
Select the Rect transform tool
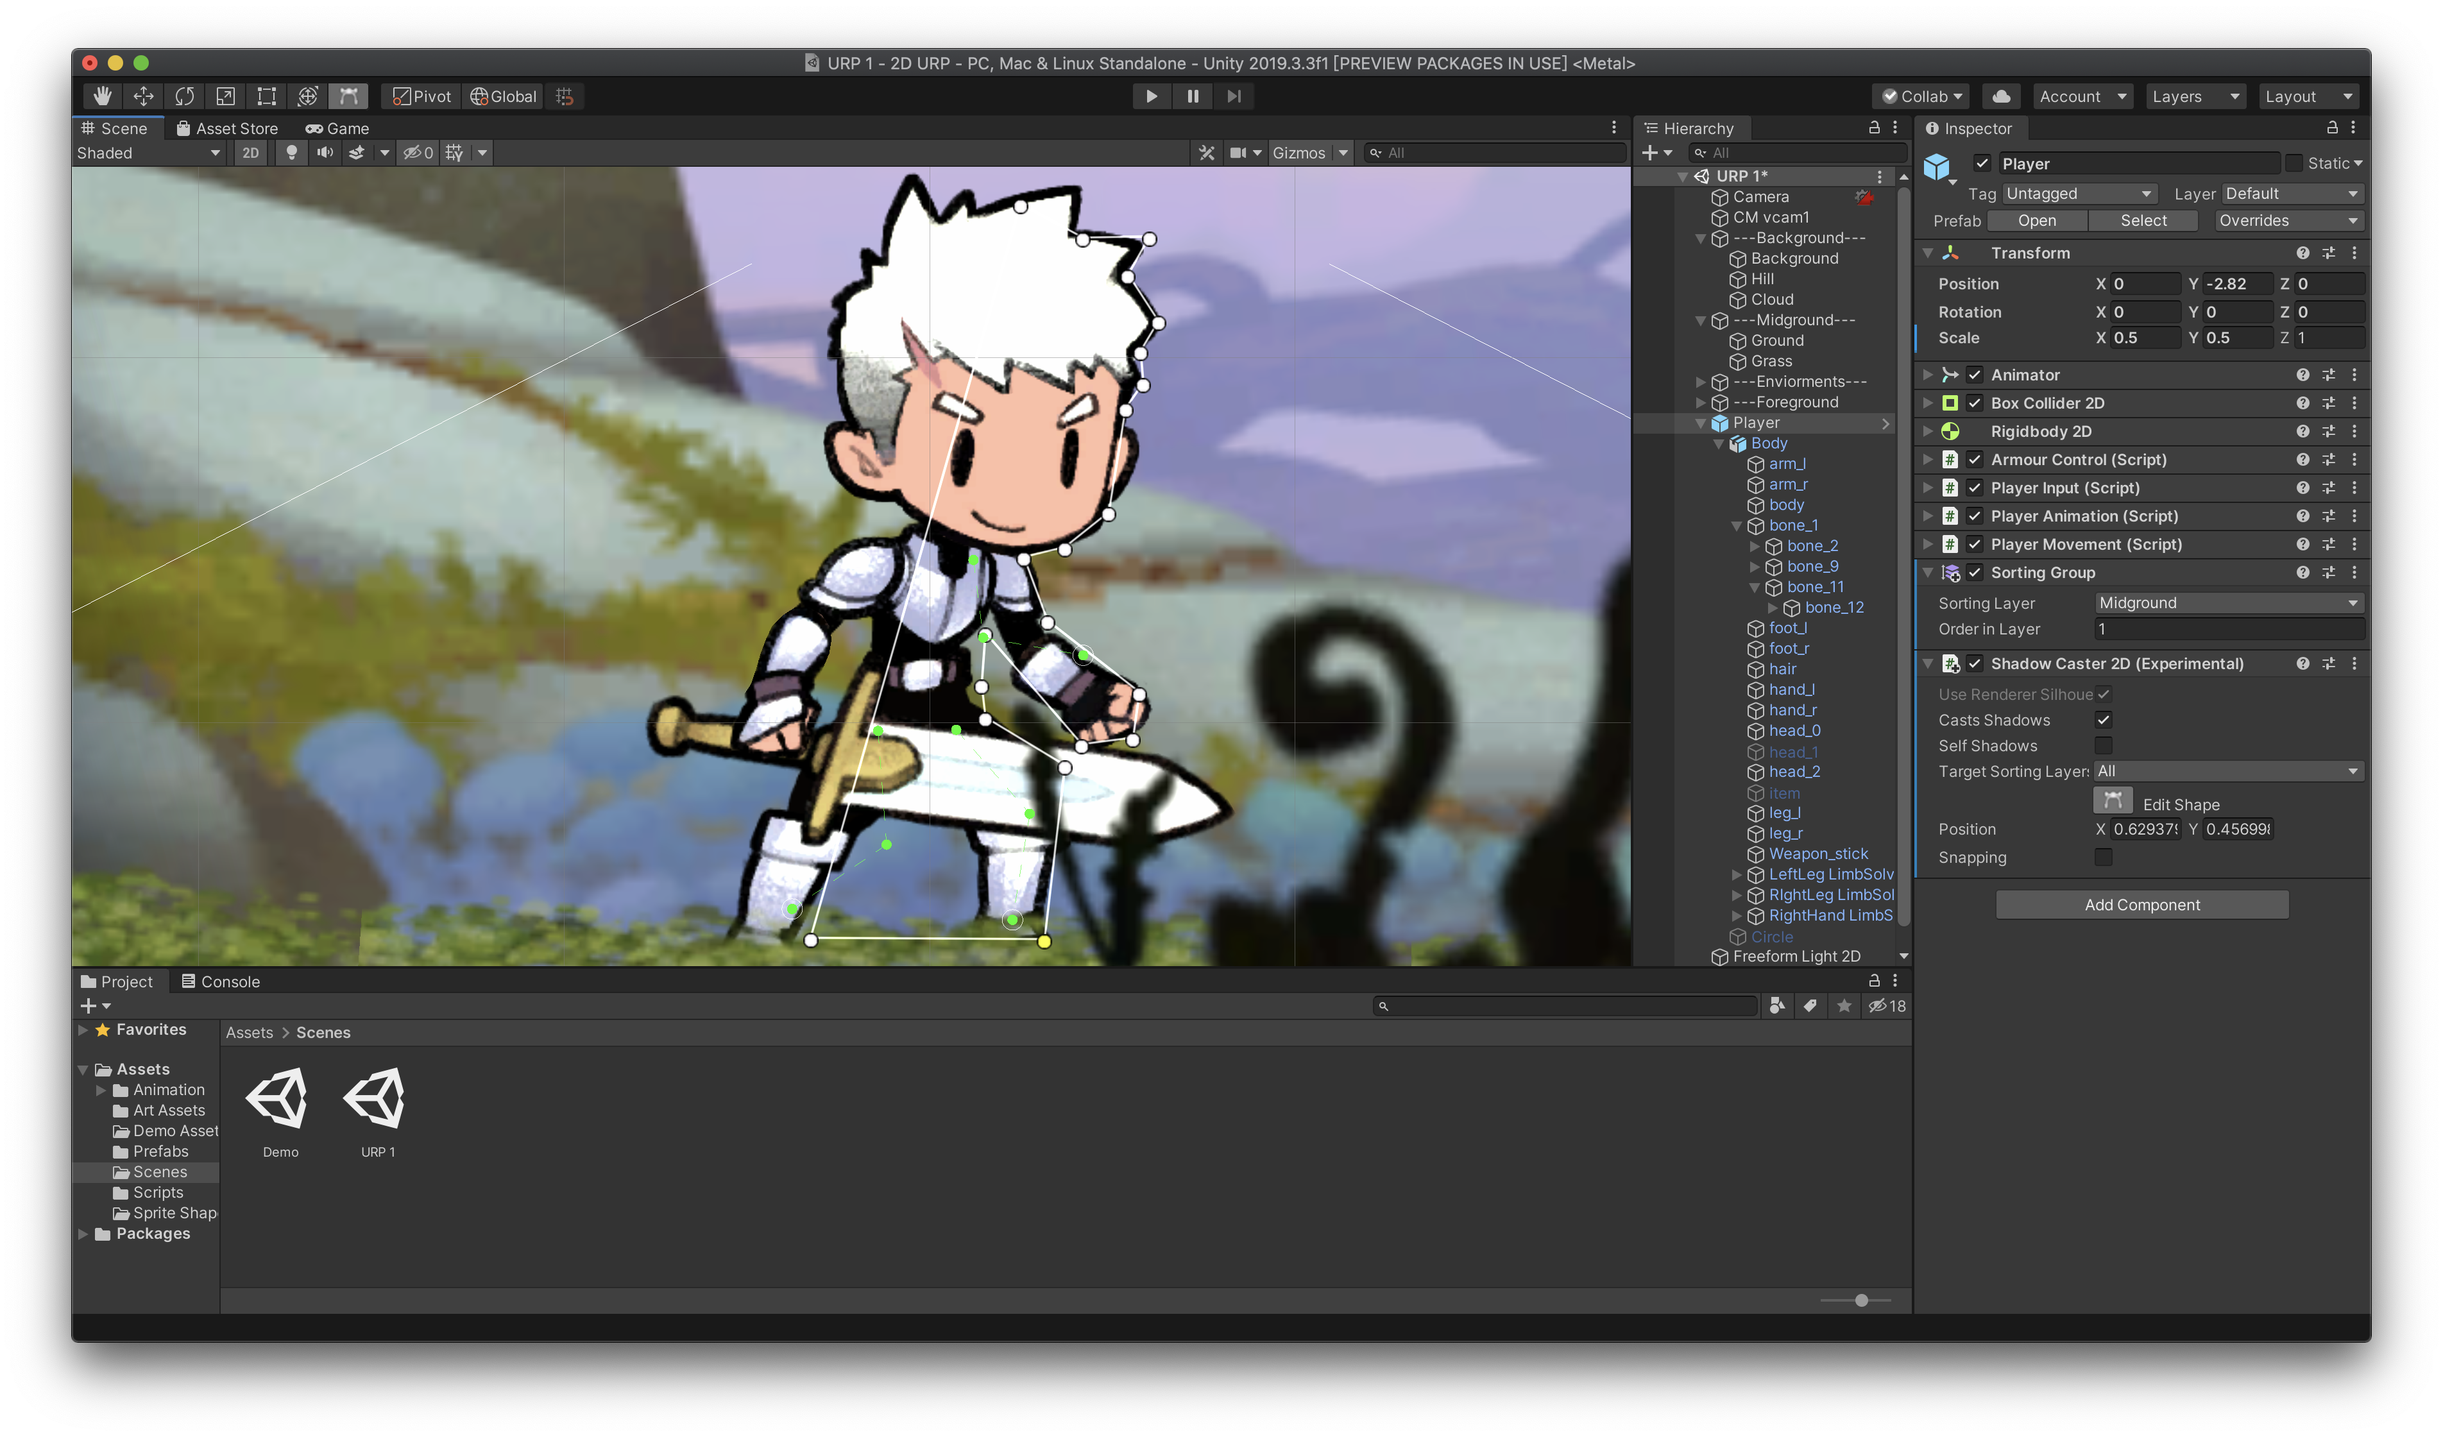(x=266, y=96)
